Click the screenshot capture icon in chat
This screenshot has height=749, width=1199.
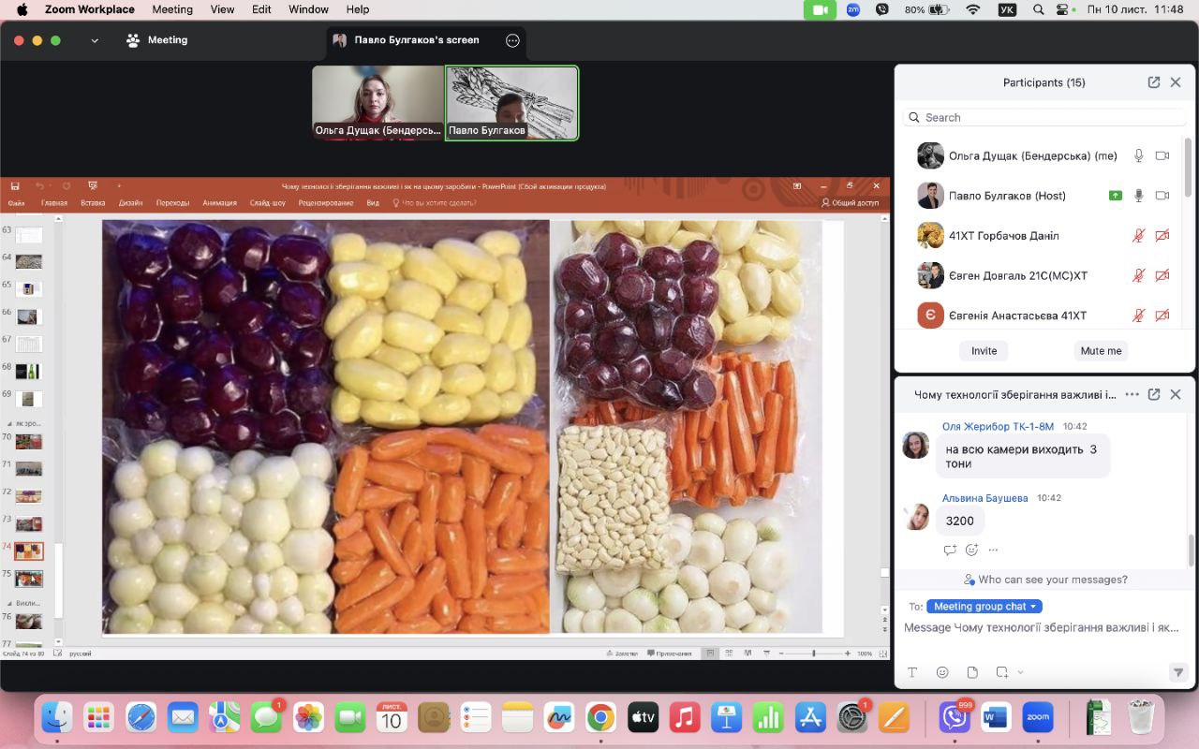1002,672
